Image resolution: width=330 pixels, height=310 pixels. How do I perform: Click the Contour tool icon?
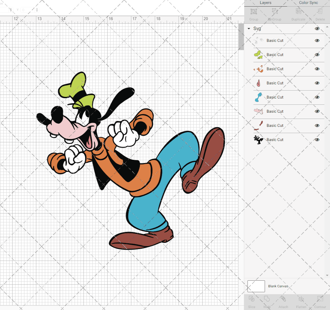pos(320,299)
